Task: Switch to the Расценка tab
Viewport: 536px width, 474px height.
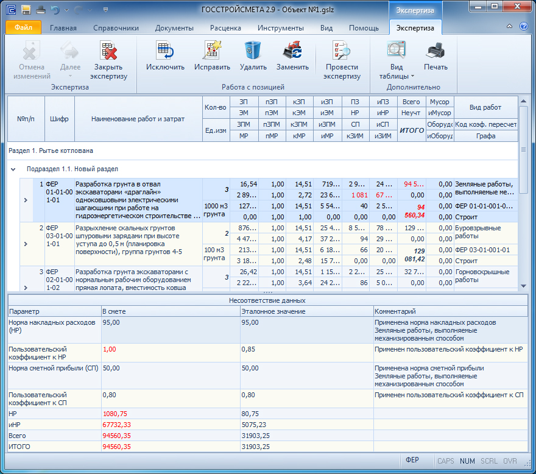Action: coord(225,27)
